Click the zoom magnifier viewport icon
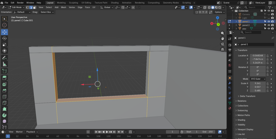The image size is (276, 139). 222,33
